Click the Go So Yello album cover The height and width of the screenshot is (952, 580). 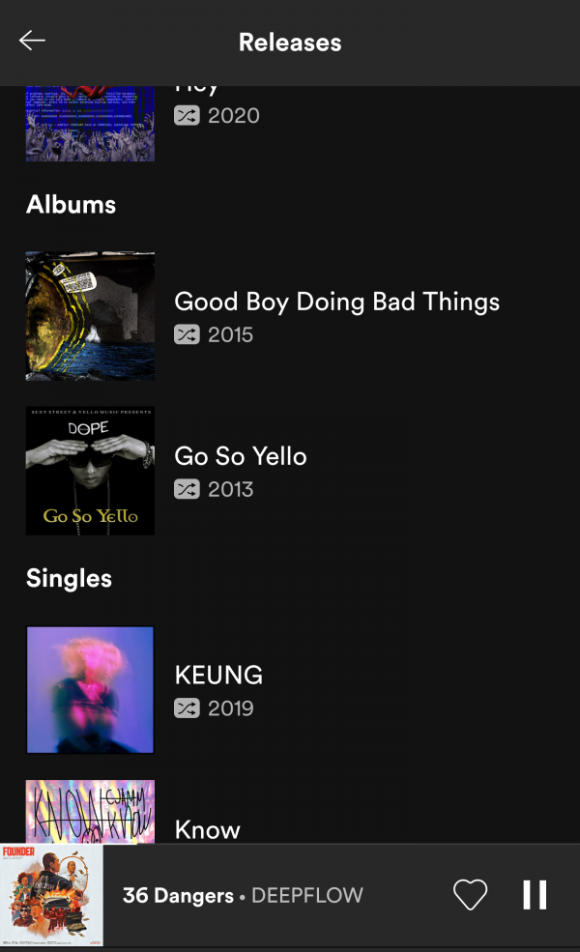90,471
